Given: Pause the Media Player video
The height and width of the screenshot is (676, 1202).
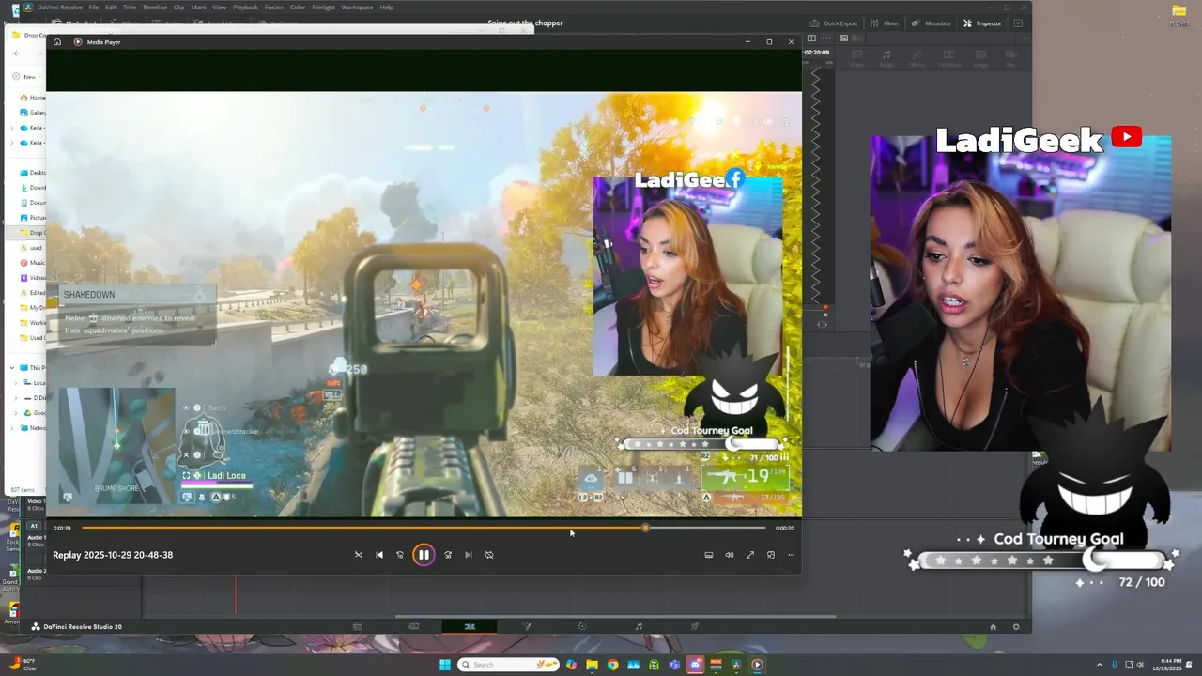Looking at the screenshot, I should coord(424,555).
